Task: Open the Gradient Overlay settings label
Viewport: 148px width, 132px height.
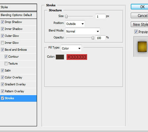Action: coord(15,84)
